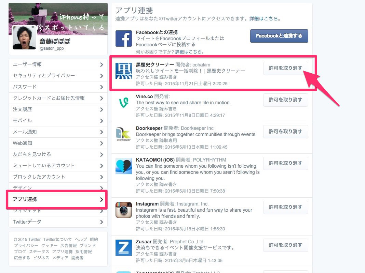Image resolution: width=365 pixels, height=273 pixels.
Task: Click Facebookと連携する button
Action: coord(279,36)
